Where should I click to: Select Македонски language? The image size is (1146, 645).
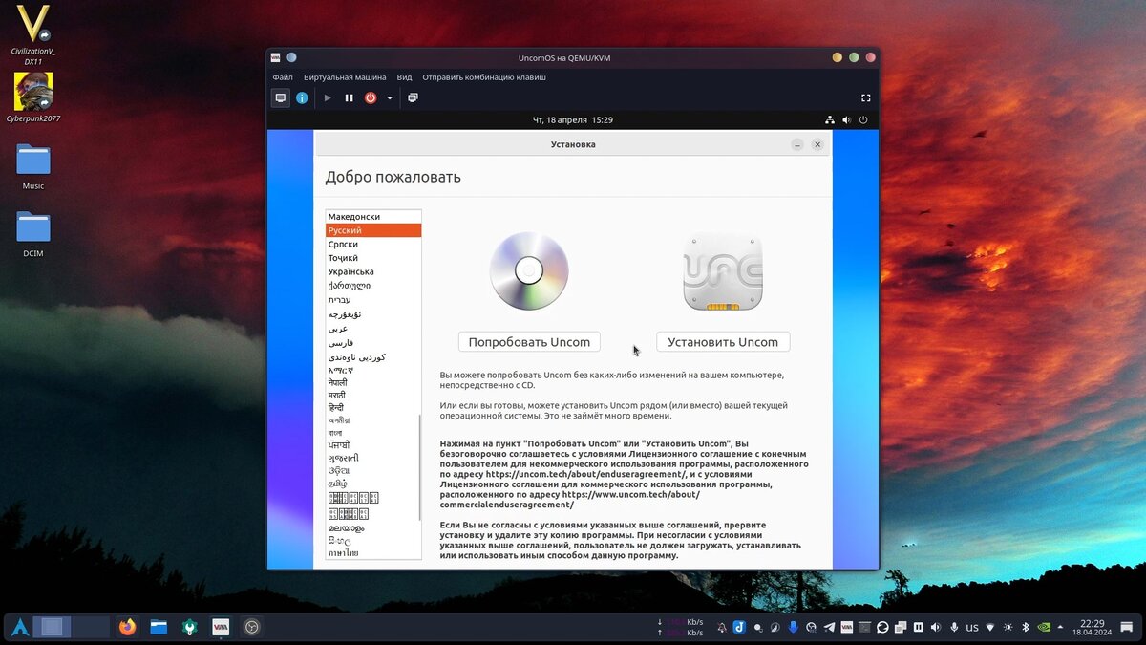[x=373, y=217]
